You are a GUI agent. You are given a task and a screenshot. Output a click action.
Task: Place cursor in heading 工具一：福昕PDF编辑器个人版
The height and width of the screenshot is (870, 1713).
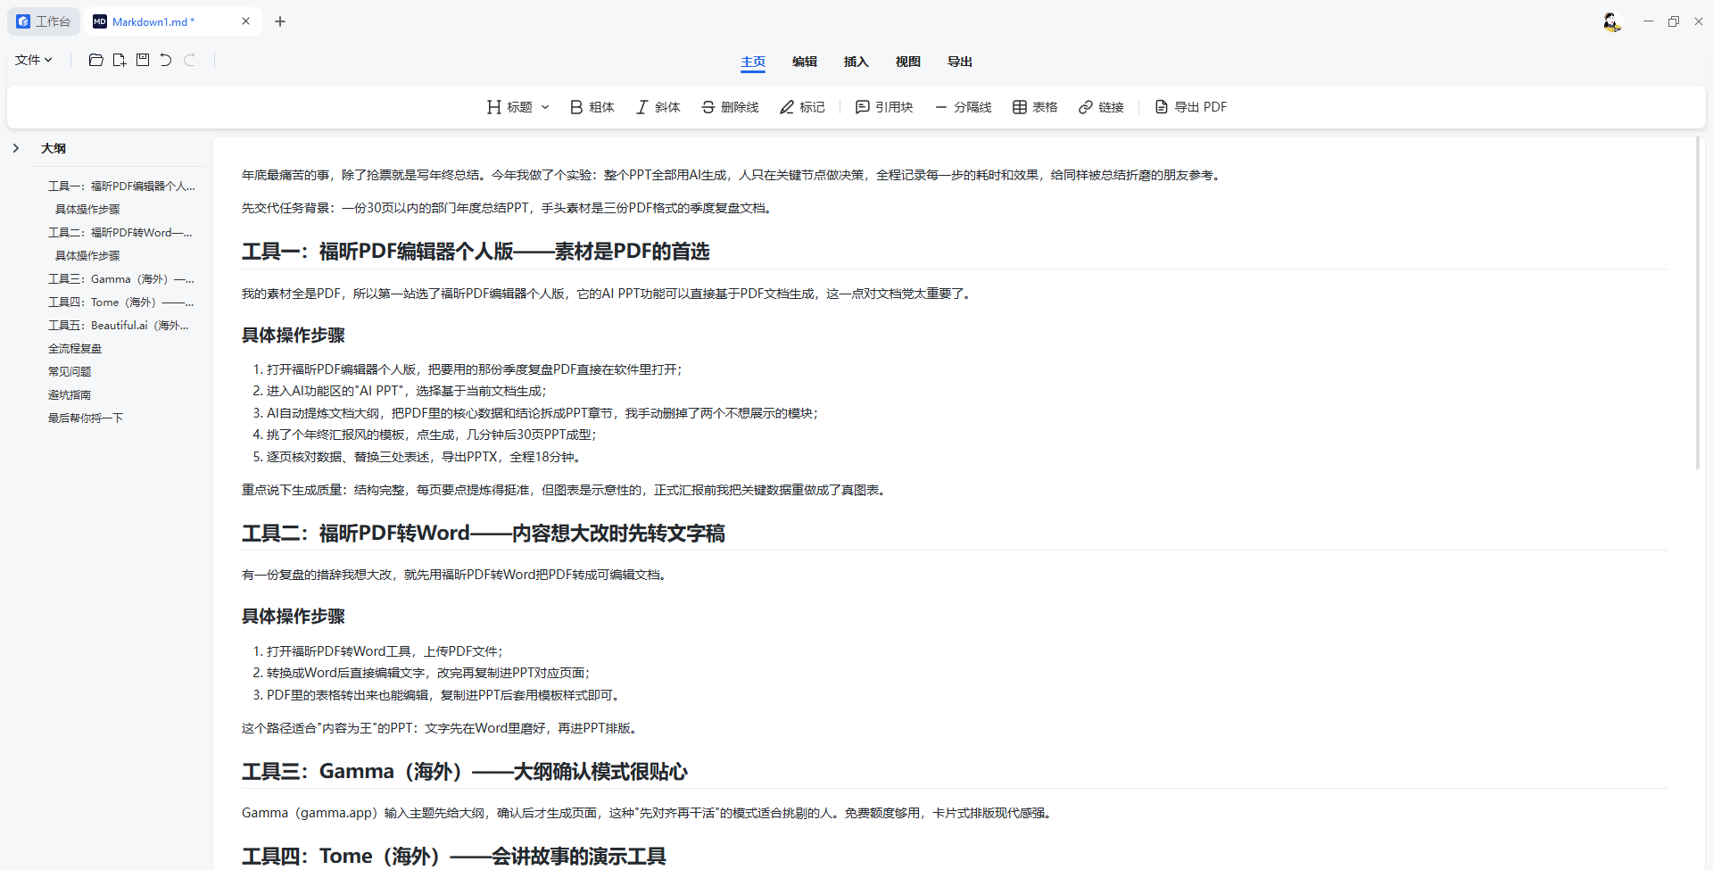click(476, 252)
